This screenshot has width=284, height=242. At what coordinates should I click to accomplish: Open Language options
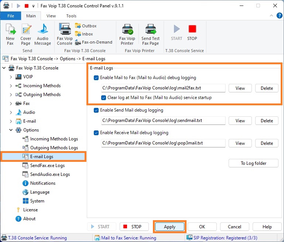36,192
